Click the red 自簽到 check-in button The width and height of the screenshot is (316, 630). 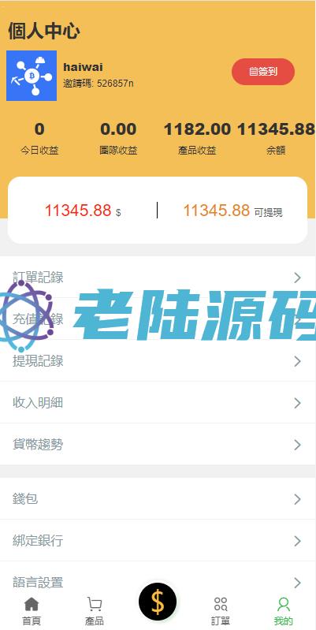263,72
